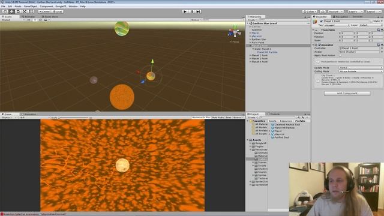Pause the game with the pause button

192,11
